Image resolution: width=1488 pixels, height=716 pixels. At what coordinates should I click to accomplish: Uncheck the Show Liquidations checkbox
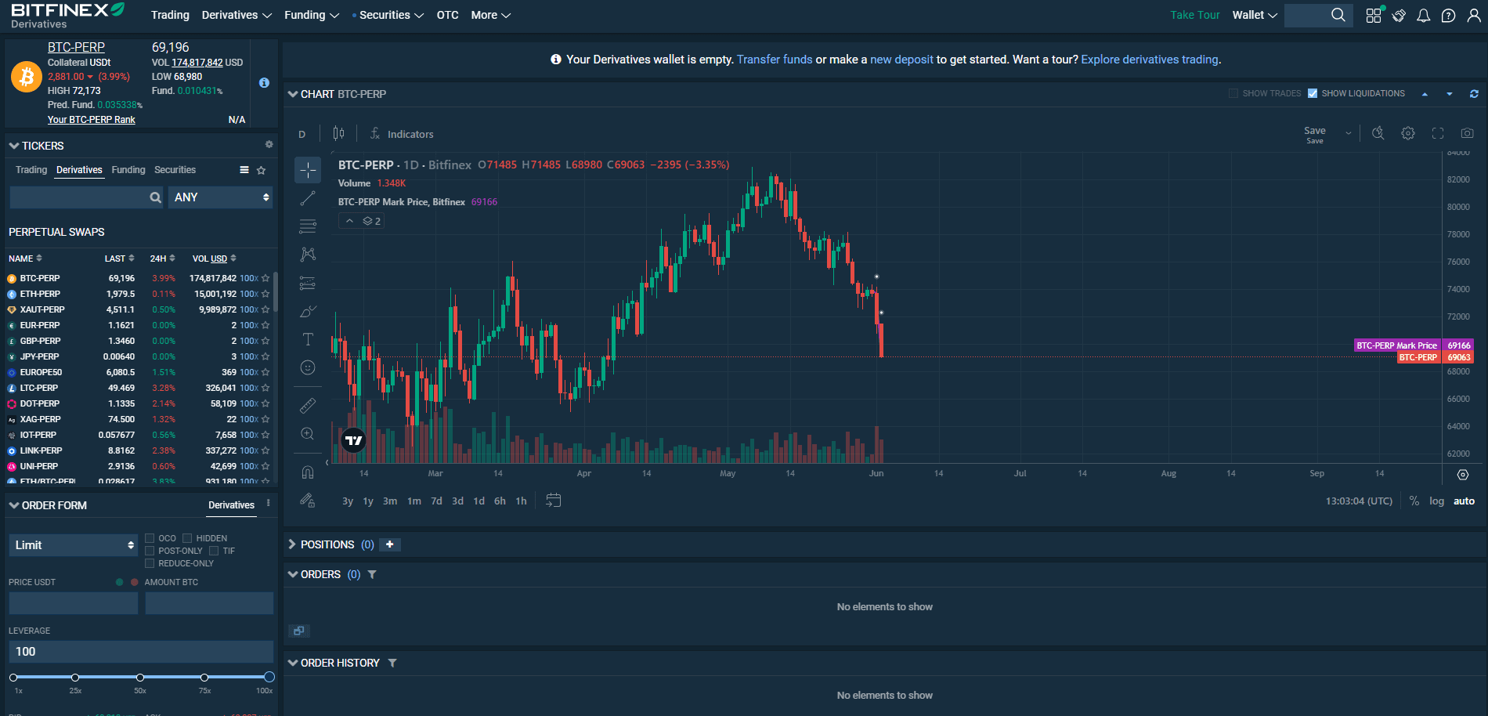(1313, 93)
